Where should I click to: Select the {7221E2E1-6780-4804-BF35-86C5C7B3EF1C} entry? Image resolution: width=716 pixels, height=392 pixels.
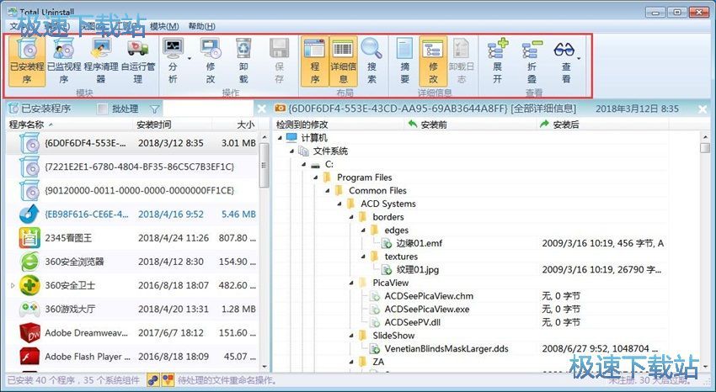pyautogui.click(x=132, y=167)
